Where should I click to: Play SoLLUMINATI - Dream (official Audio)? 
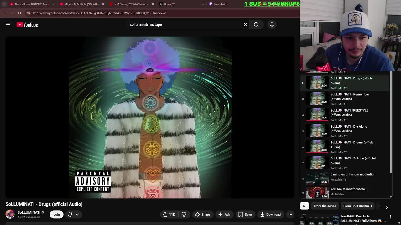(345, 147)
